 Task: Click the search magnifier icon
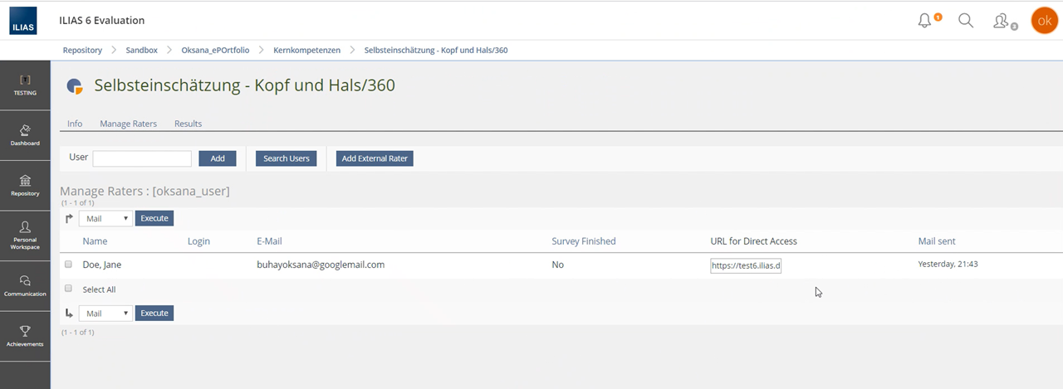(966, 21)
